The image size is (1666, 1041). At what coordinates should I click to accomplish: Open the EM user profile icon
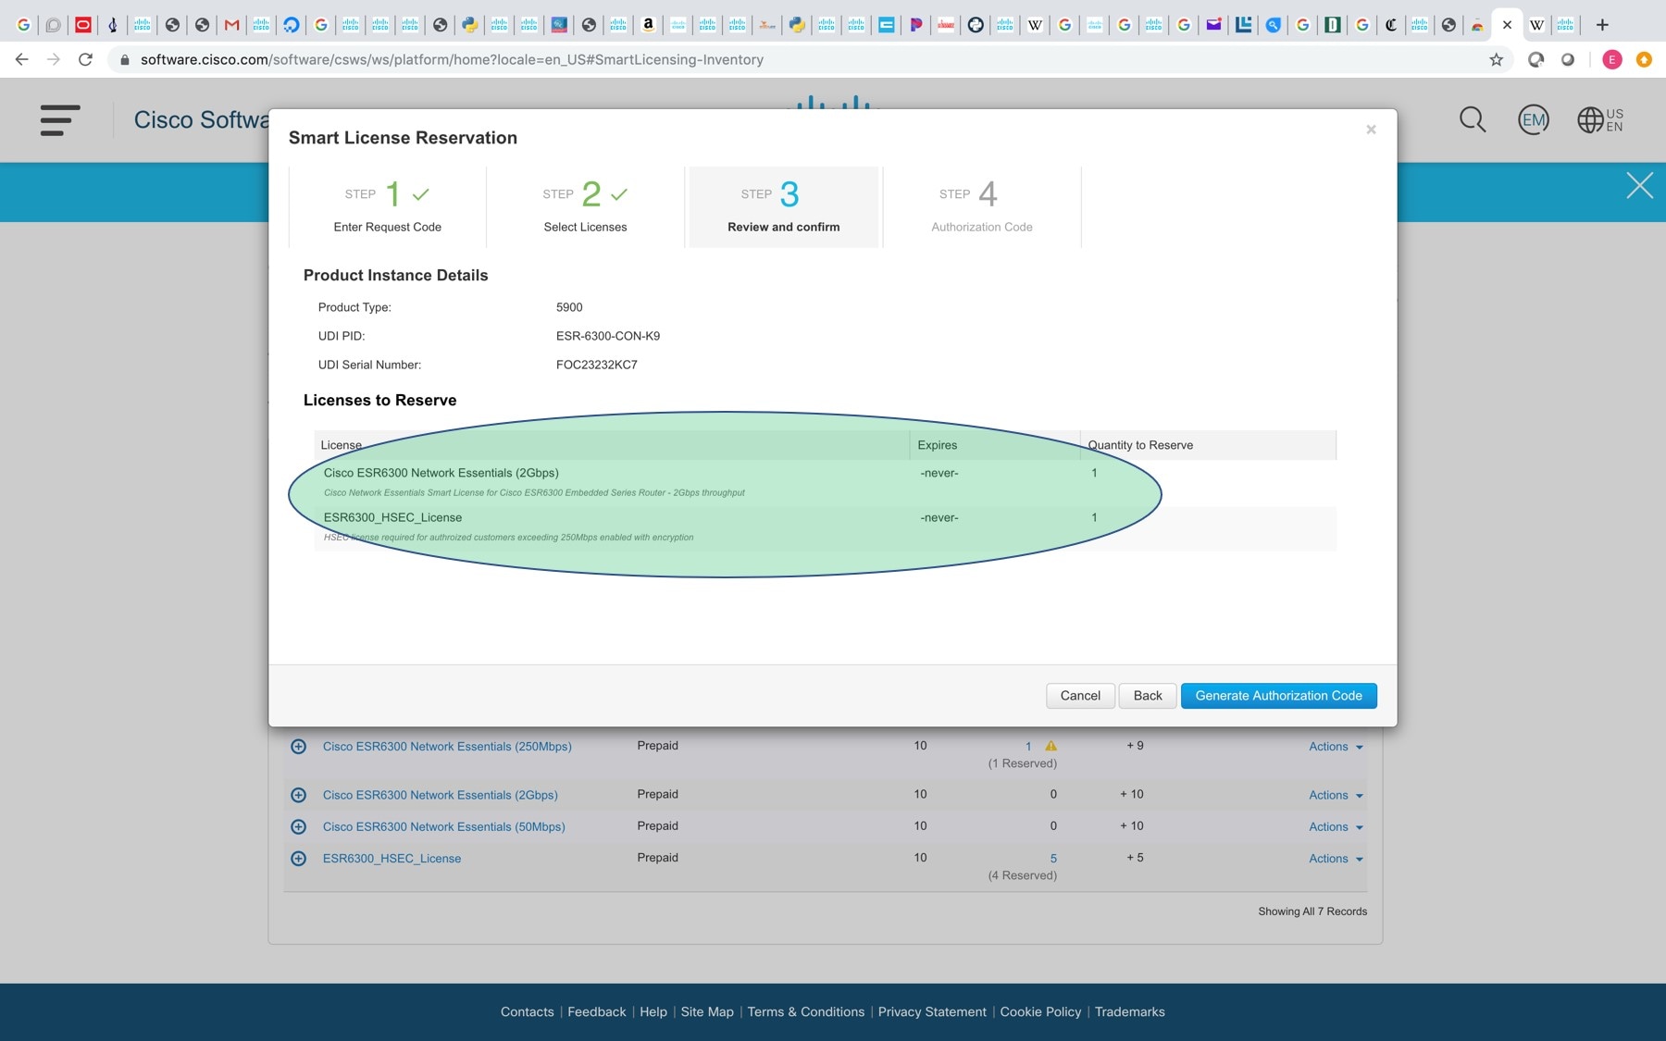tap(1534, 119)
